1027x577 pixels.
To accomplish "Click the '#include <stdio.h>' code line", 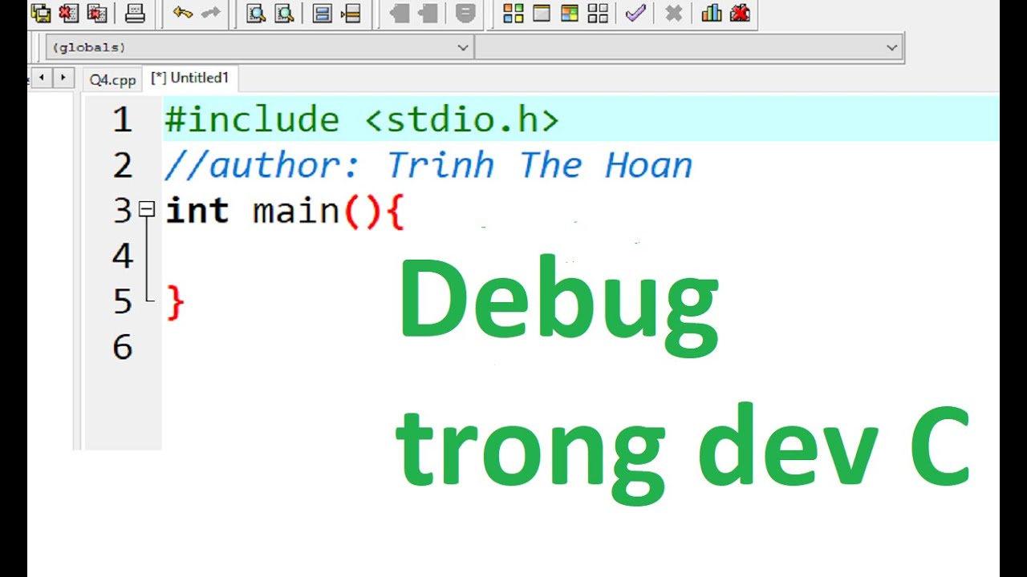I will click(x=362, y=120).
